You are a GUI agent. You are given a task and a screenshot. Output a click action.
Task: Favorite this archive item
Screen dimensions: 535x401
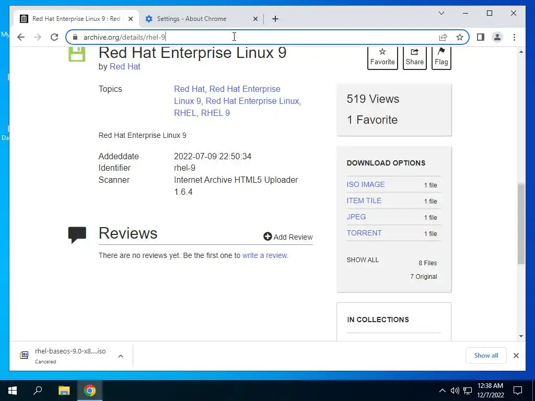coord(382,57)
